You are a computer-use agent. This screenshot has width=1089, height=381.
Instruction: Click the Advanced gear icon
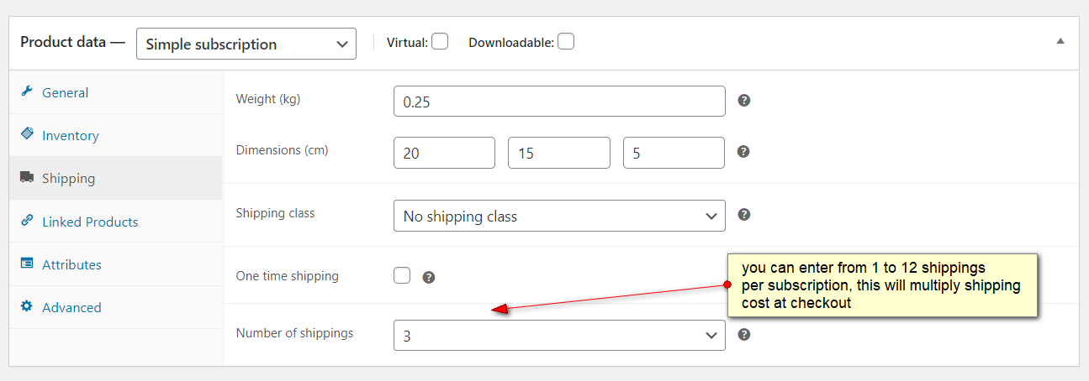point(27,306)
